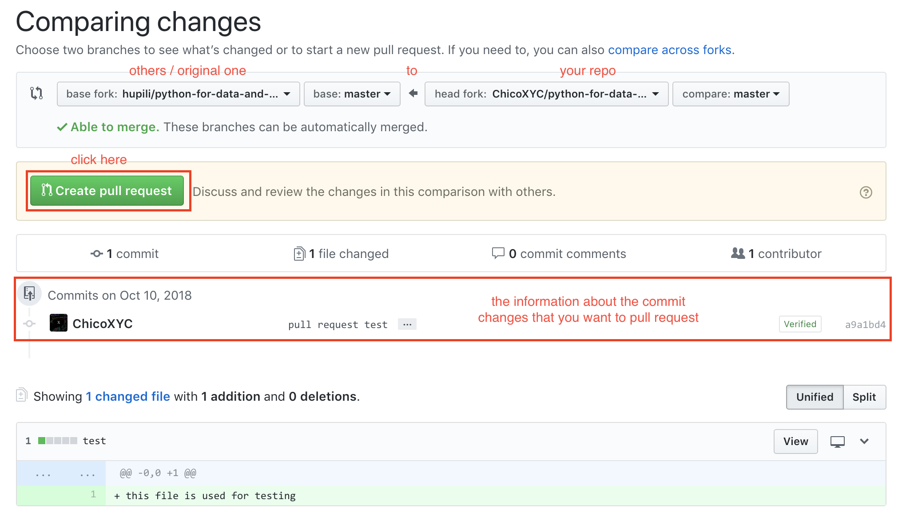Click the commit icon next to 1 commit

(96, 254)
